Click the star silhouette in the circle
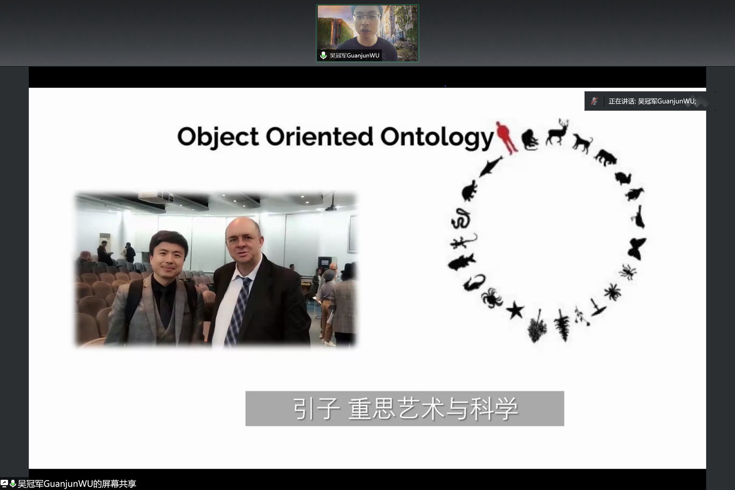The image size is (735, 490). click(515, 310)
